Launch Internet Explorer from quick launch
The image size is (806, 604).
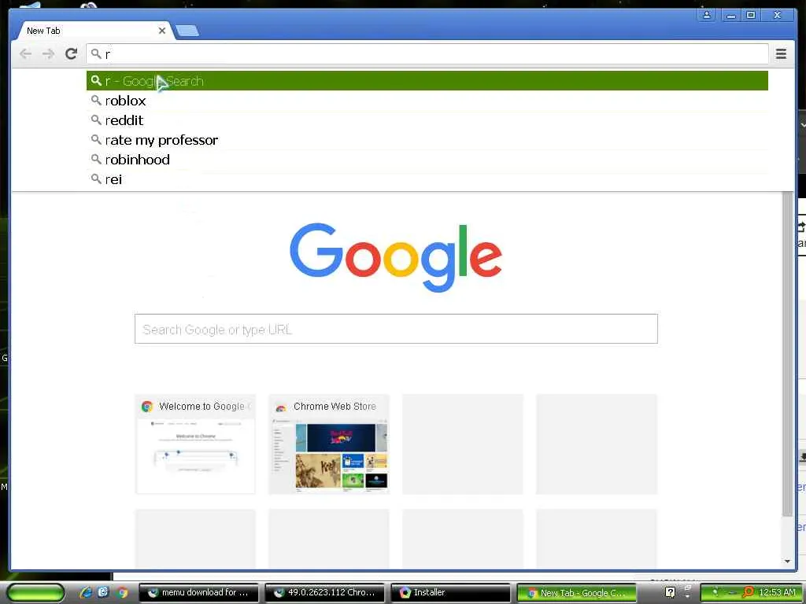tap(85, 592)
